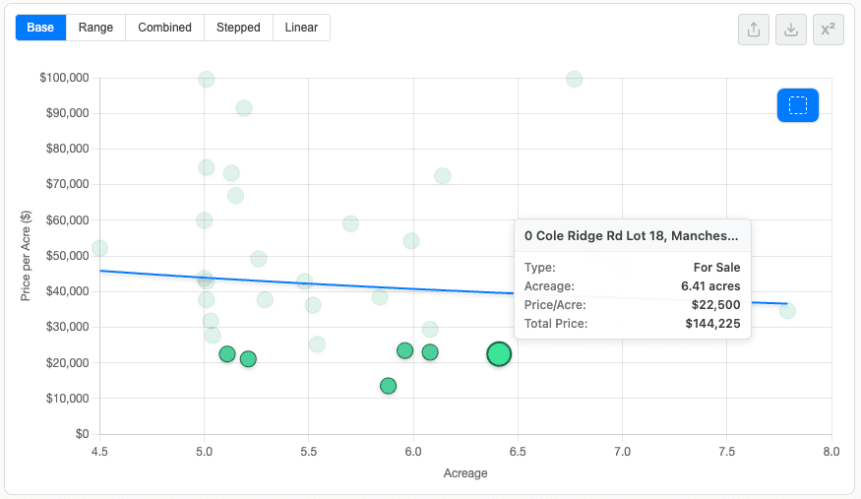Switch to the Range tab

pos(95,28)
